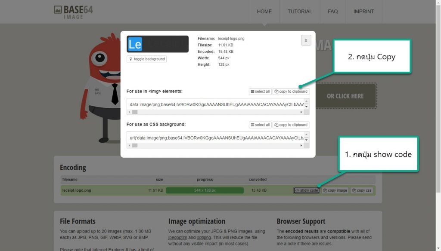
Task: Click the copy css icon for leceipt-logo.png
Action: tap(362, 190)
